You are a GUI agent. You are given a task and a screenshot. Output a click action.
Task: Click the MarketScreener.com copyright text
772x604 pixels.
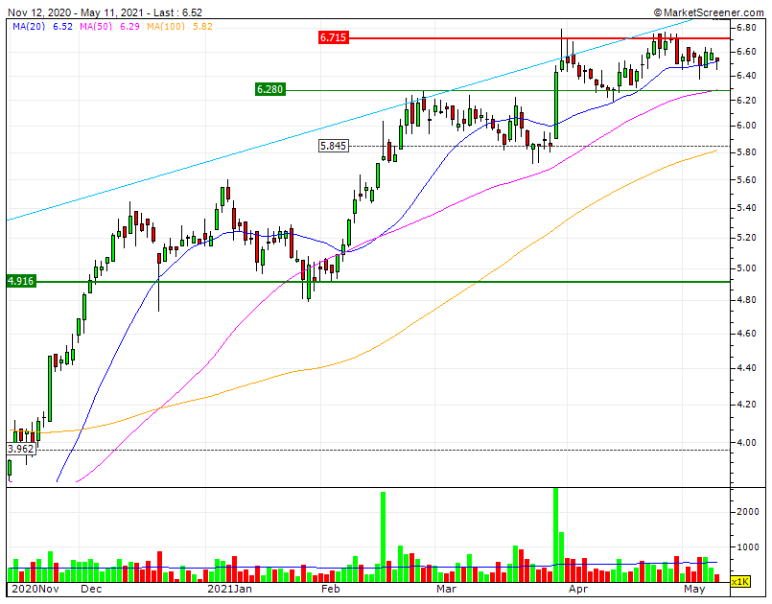[x=709, y=12]
